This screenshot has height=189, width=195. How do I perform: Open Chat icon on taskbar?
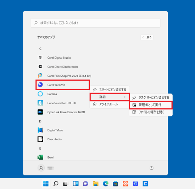click(x=85, y=184)
